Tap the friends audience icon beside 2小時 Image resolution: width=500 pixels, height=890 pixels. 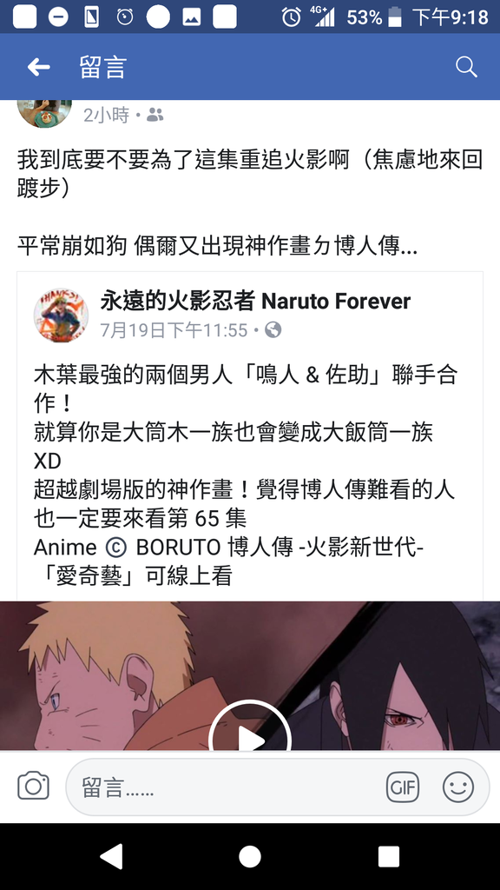155,116
